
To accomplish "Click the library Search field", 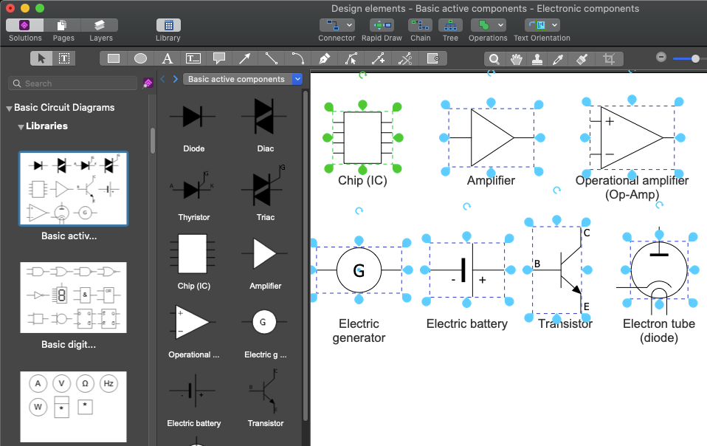I will (x=72, y=83).
